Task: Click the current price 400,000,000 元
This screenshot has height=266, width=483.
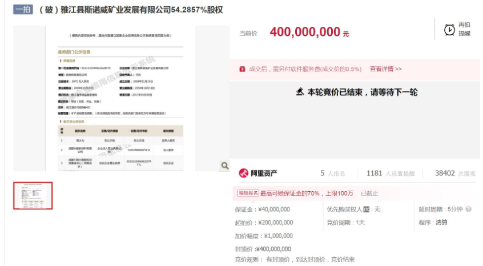Action: click(x=309, y=32)
